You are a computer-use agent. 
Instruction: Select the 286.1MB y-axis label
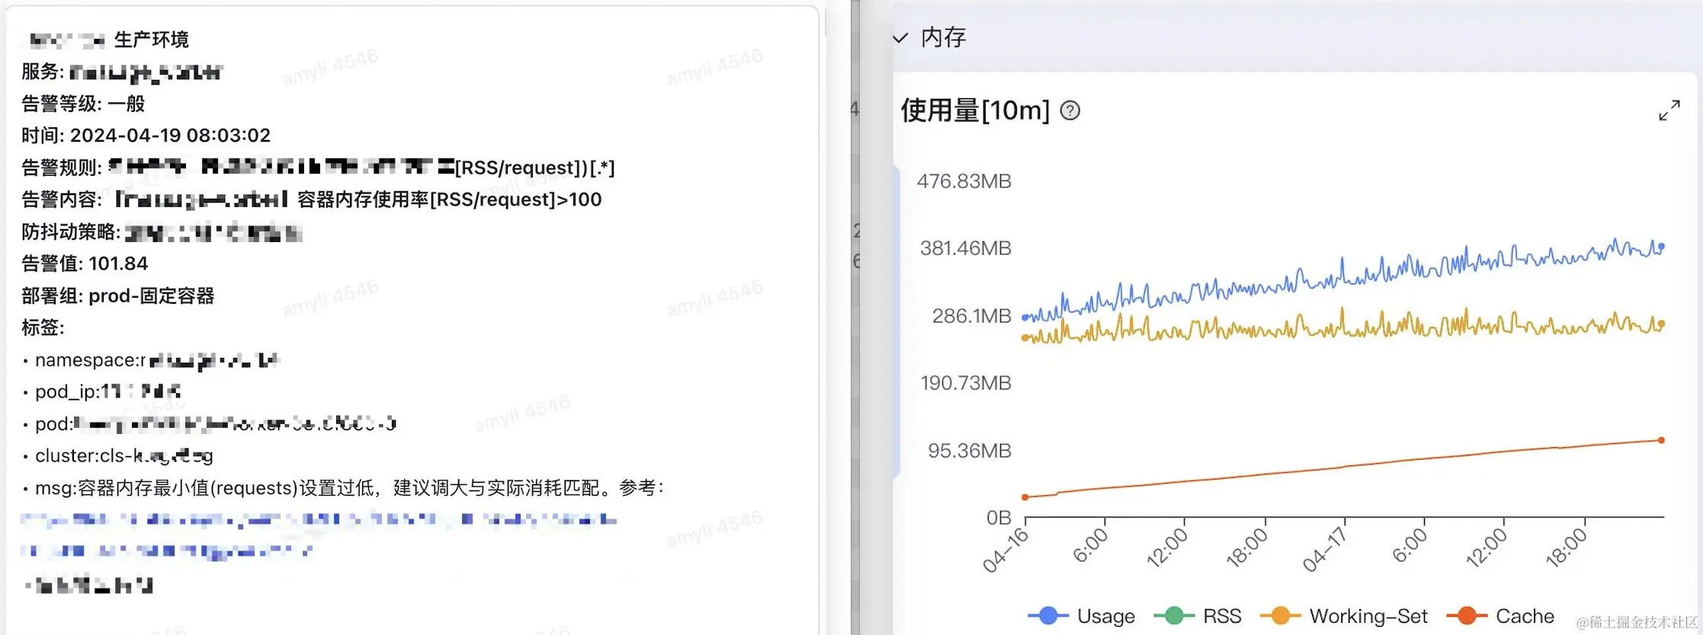[971, 316]
